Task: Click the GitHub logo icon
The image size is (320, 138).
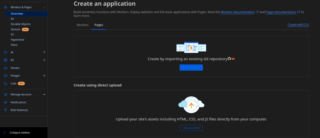Action: 229,59
